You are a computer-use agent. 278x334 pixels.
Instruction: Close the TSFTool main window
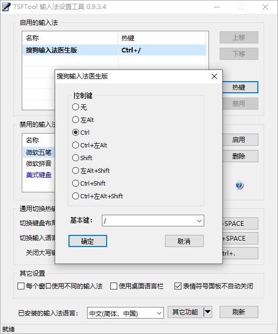point(265,7)
